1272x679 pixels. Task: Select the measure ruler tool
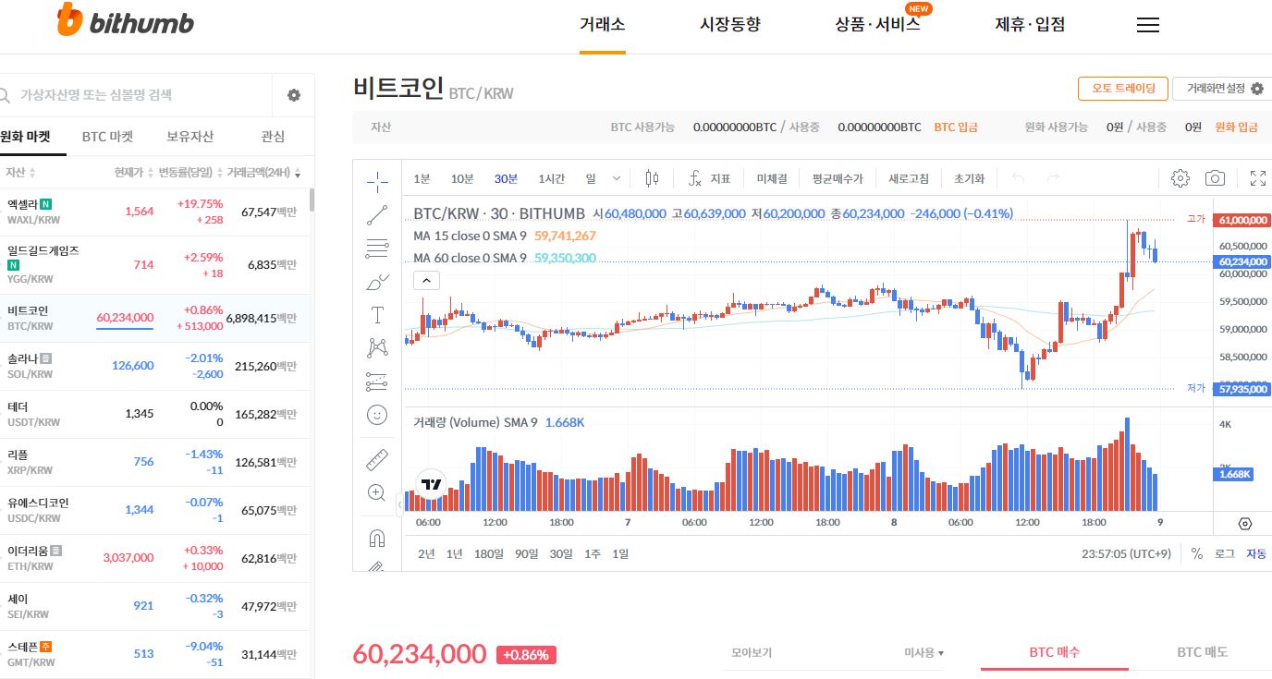[x=377, y=458]
